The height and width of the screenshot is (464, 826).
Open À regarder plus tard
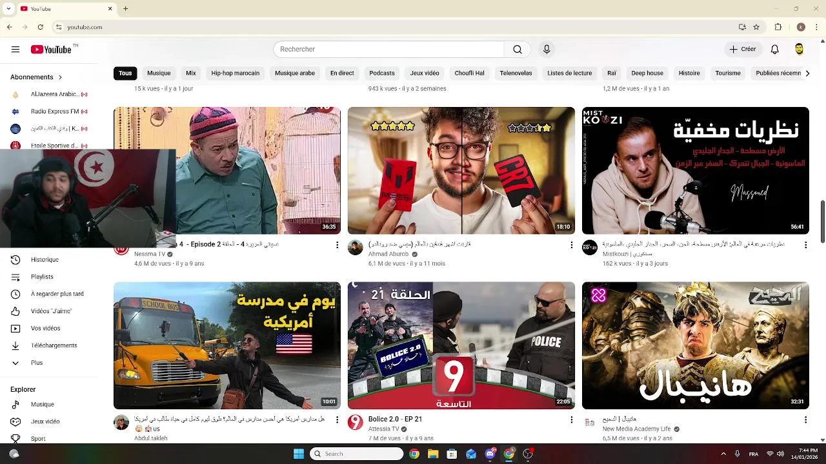pyautogui.click(x=57, y=294)
